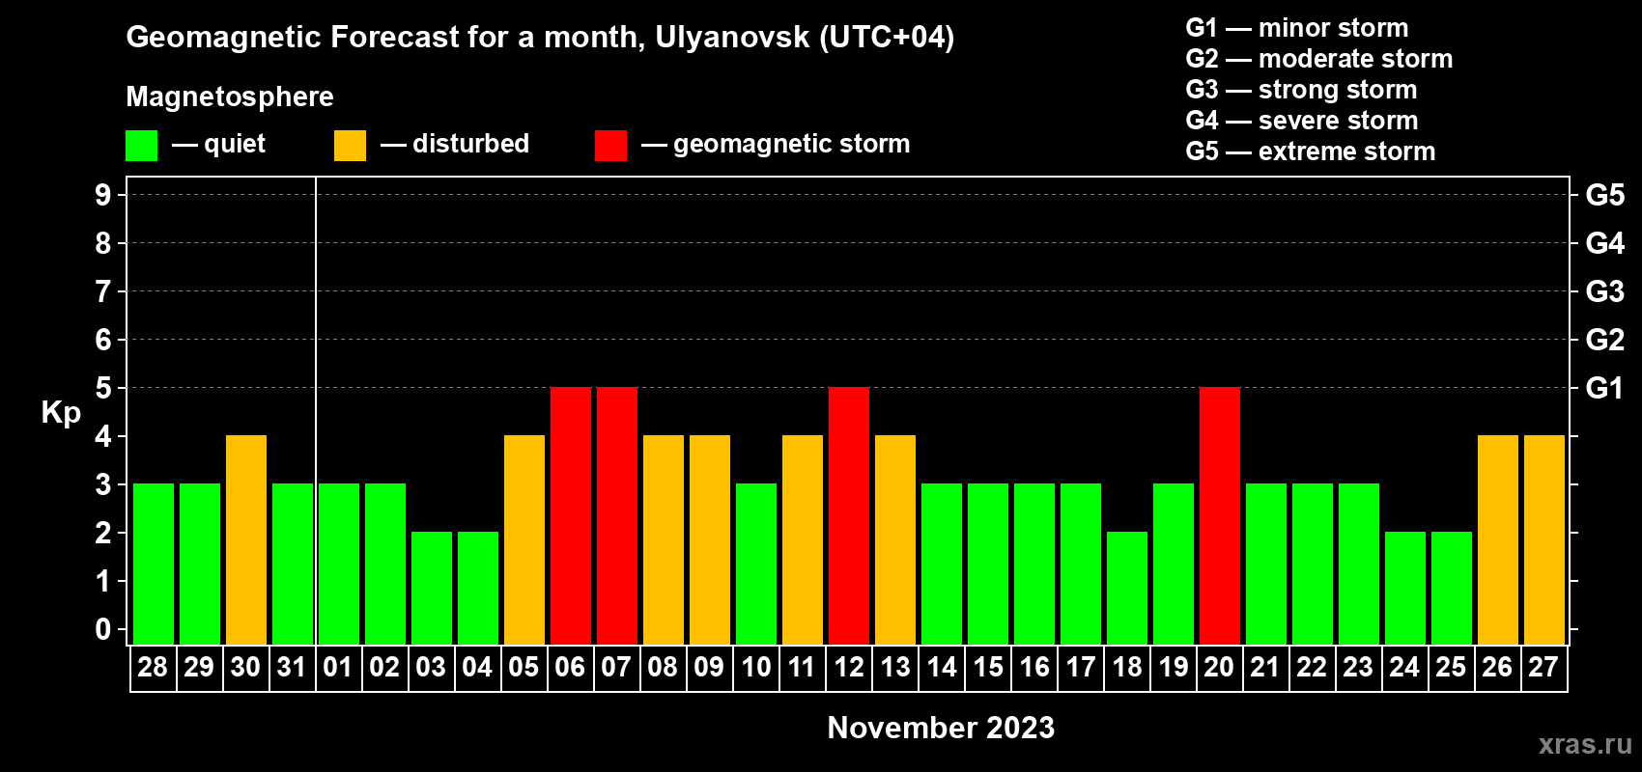The width and height of the screenshot is (1642, 772).
Task: Click the Kp value 5 on the axis
Action: 103,388
